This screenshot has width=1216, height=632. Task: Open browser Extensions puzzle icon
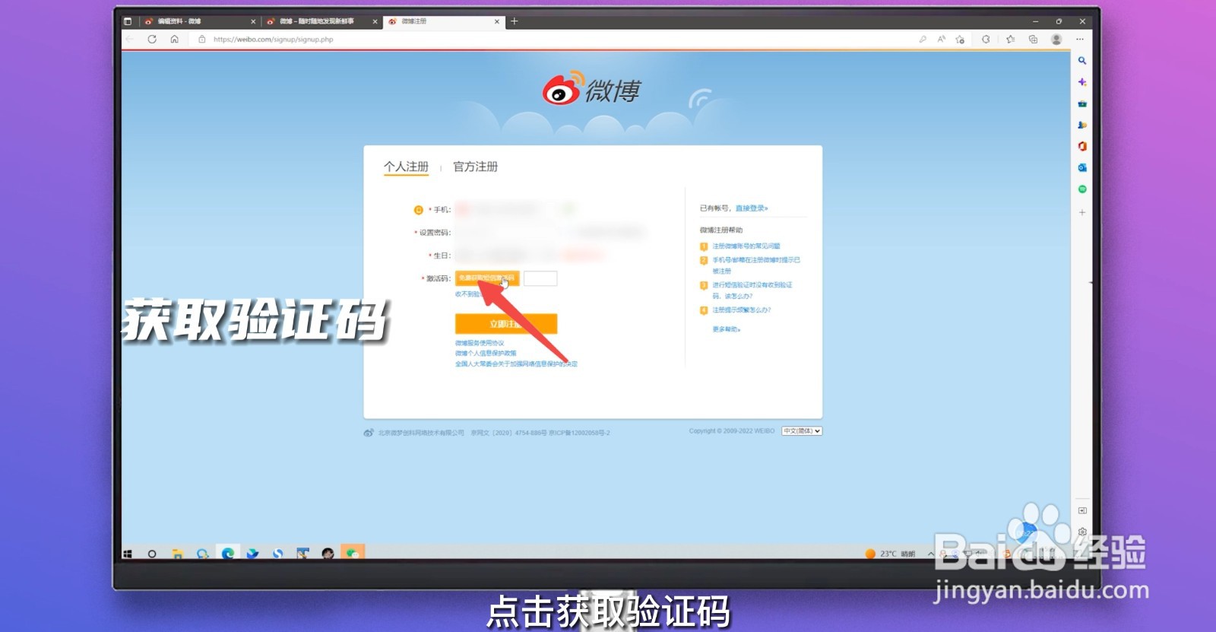[986, 40]
